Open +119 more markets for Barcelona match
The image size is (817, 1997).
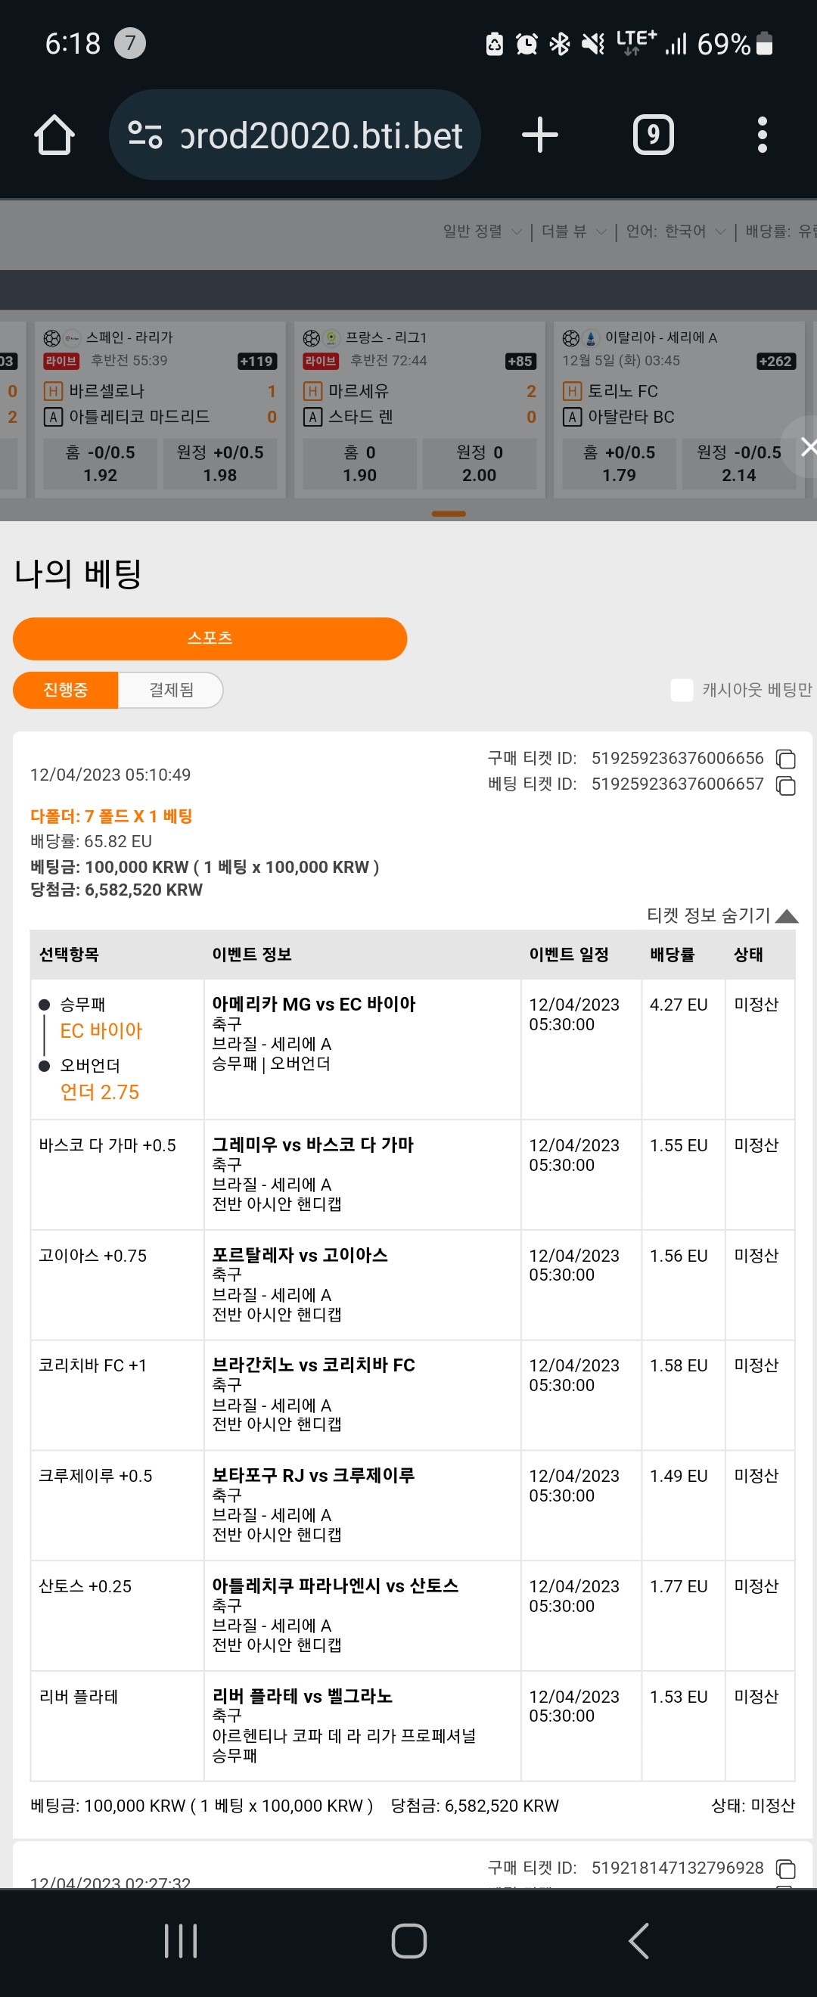(256, 362)
